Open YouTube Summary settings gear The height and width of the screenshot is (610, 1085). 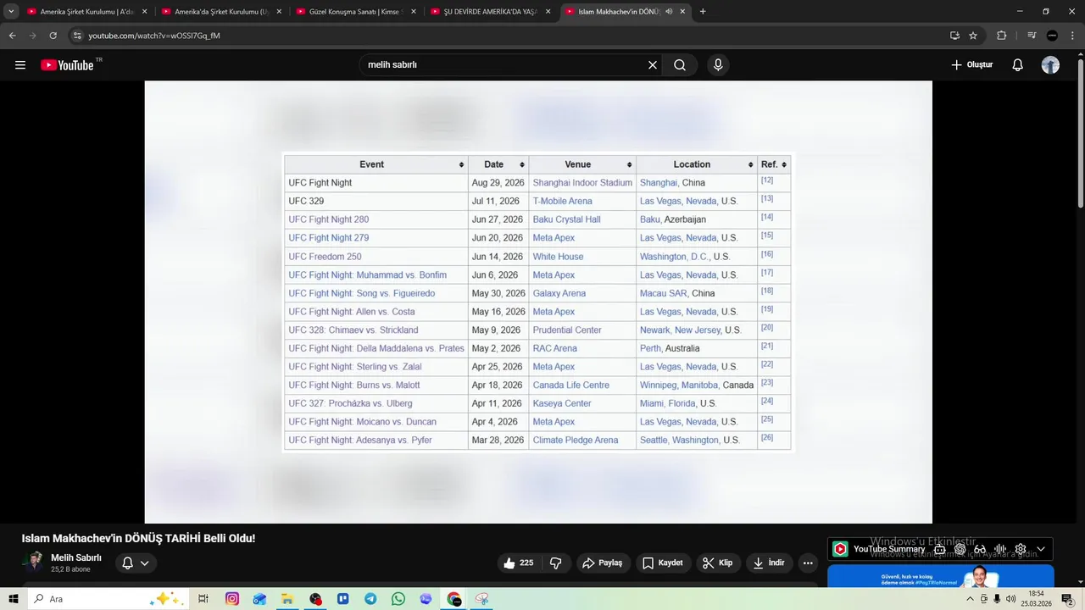[x=1021, y=549]
